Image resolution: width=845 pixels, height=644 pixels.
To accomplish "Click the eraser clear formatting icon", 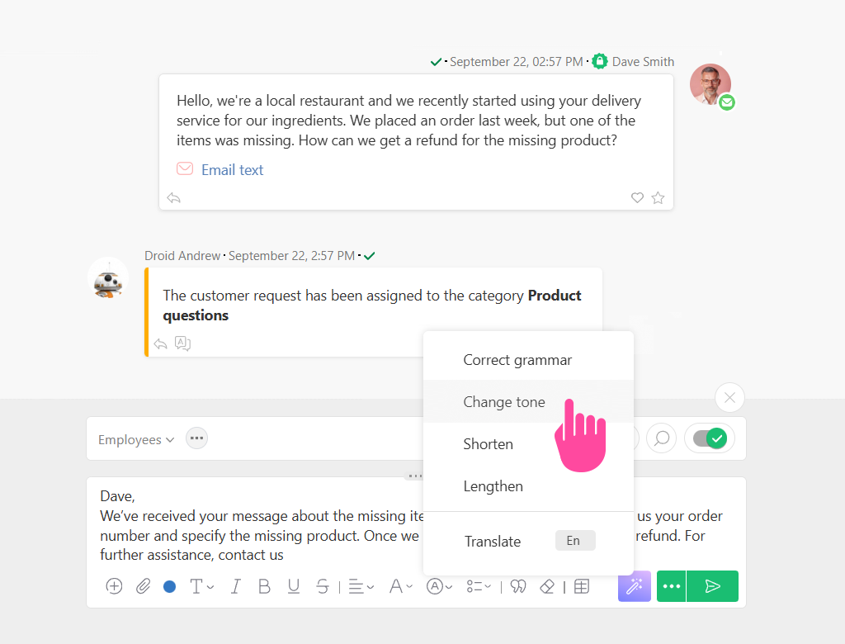I will 546,586.
